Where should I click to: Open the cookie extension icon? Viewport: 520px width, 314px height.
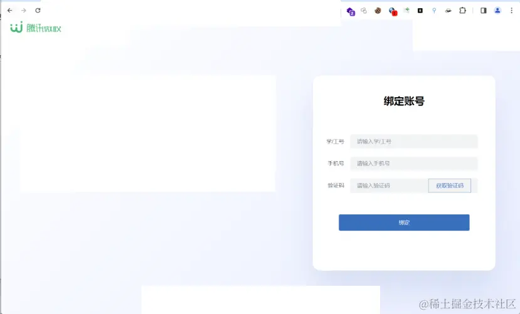[x=378, y=11]
